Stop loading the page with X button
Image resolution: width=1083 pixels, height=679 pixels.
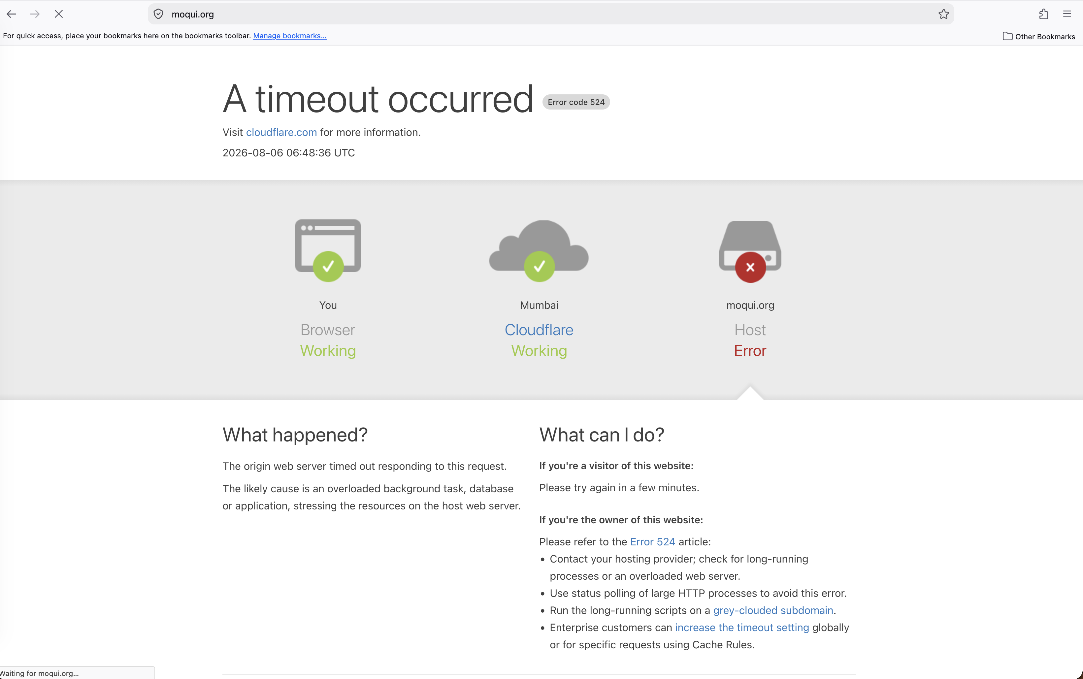pyautogui.click(x=58, y=14)
